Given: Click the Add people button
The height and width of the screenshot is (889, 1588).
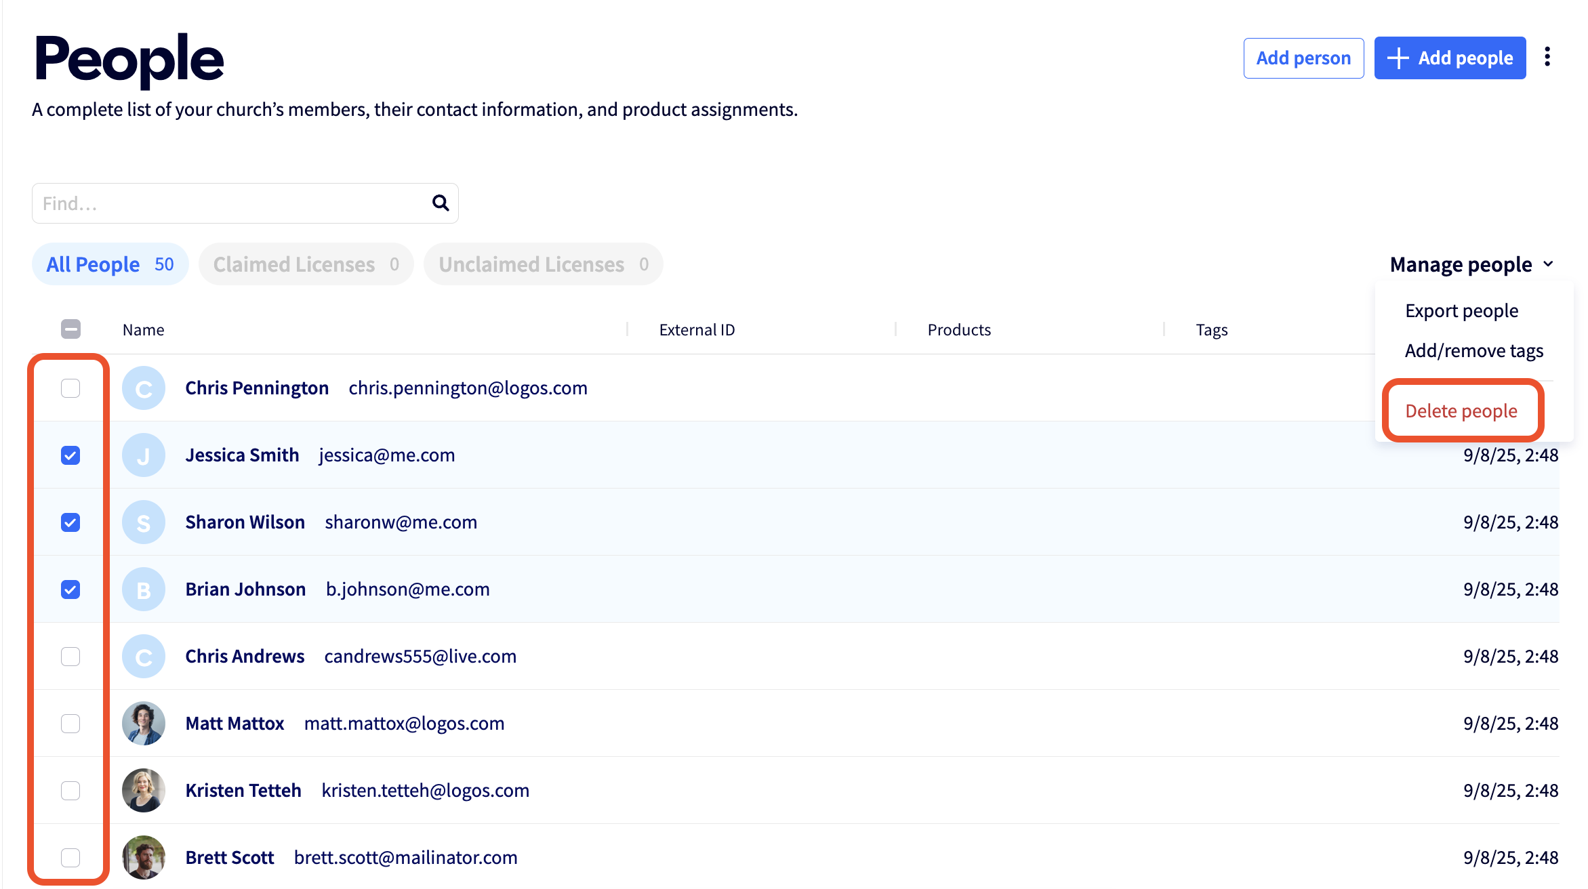Looking at the screenshot, I should (1450, 58).
